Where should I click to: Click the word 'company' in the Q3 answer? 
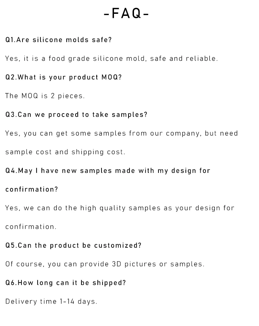point(183,133)
